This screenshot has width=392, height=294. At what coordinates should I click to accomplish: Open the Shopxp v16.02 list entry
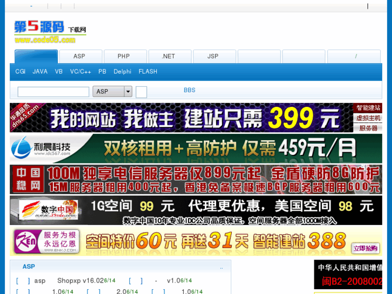[x=80, y=281]
